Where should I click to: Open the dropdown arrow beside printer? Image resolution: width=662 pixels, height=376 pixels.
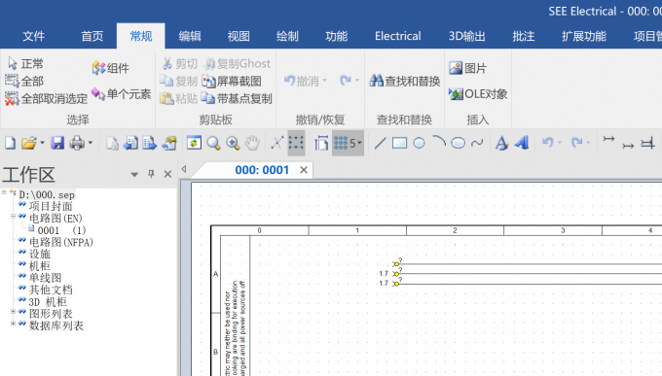(x=91, y=144)
